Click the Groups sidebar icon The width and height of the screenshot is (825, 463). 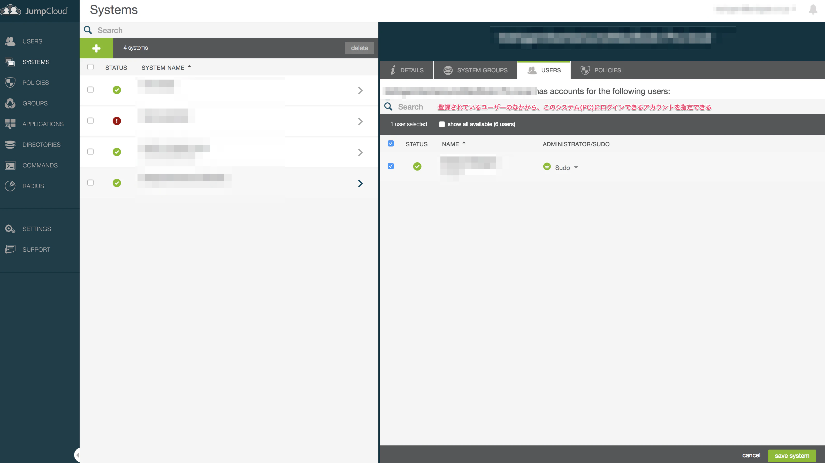pyautogui.click(x=10, y=103)
